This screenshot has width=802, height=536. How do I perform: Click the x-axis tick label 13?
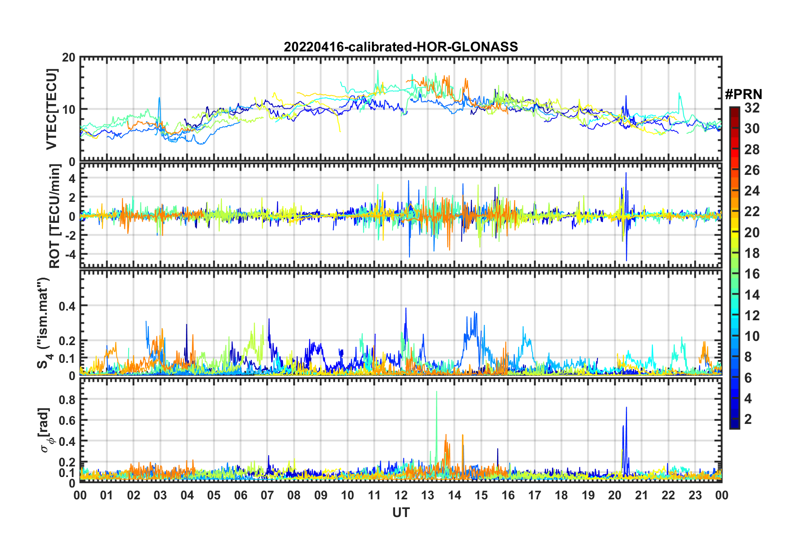click(428, 495)
